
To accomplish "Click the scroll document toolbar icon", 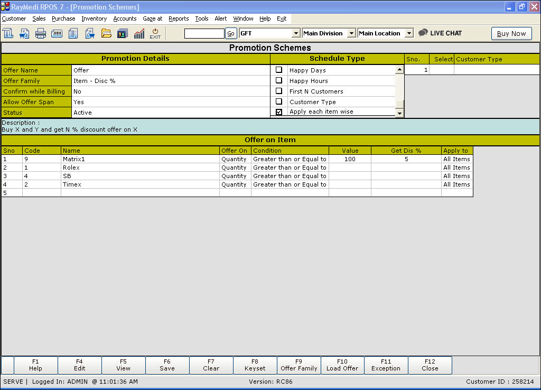I will 7,33.
